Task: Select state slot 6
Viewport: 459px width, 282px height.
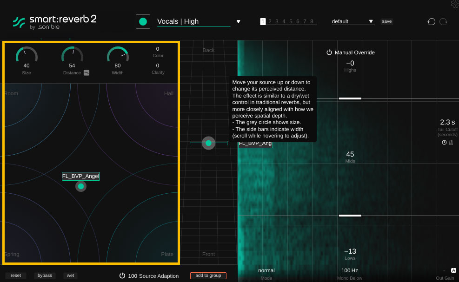Action: click(298, 21)
